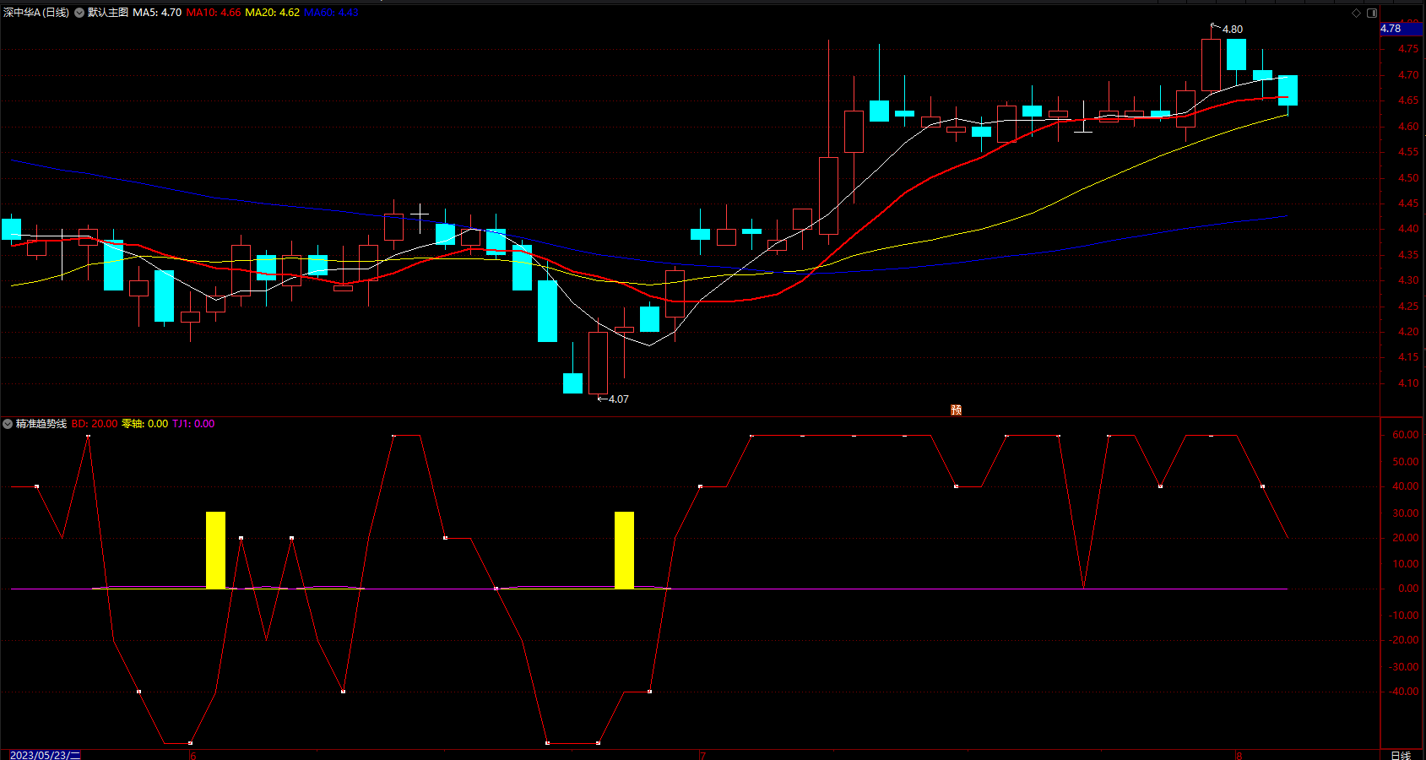Click the month 6 time axis marker
This screenshot has width=1426, height=760.
pyautogui.click(x=192, y=755)
